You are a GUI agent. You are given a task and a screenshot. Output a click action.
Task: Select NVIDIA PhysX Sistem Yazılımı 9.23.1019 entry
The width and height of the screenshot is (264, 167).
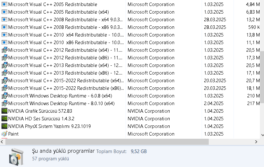point(50,126)
